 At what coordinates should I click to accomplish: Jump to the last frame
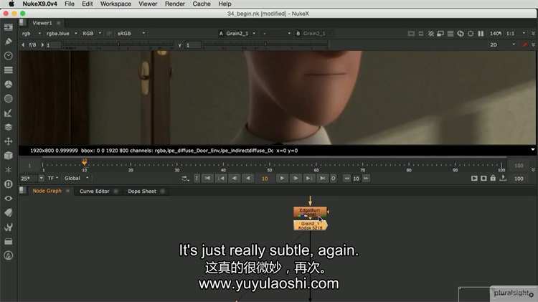point(322,179)
